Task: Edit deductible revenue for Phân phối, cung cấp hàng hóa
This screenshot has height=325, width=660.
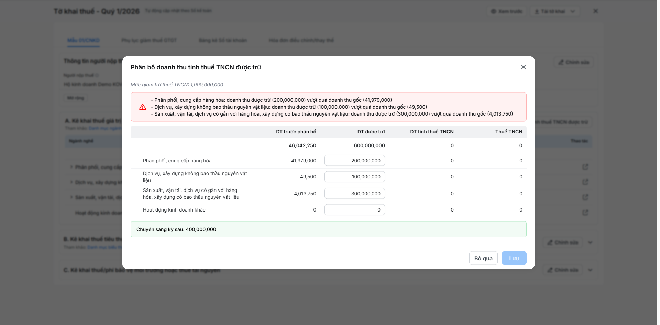Action: [354, 161]
